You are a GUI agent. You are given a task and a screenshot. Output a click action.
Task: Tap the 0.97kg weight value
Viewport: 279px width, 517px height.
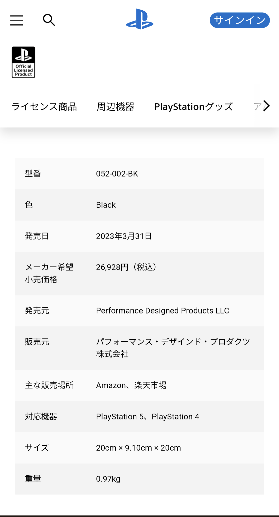coord(108,479)
